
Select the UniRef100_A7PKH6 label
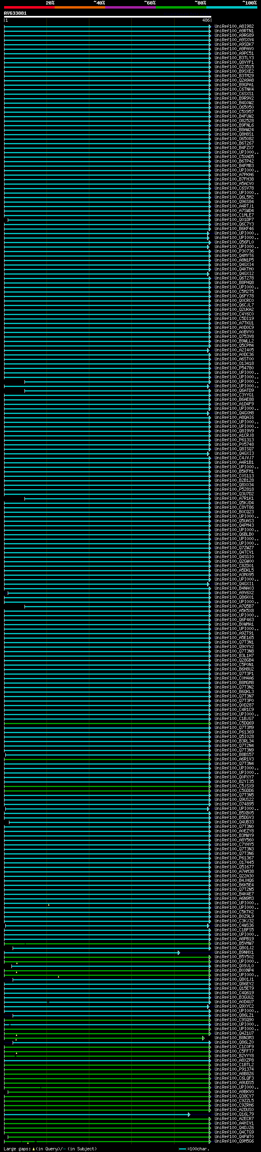tap(234, 175)
